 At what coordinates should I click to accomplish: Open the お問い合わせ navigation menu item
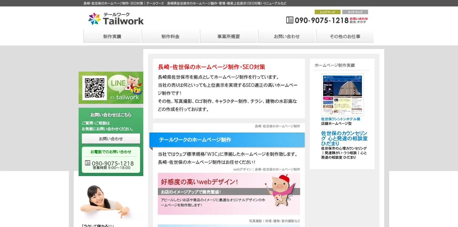(287, 36)
